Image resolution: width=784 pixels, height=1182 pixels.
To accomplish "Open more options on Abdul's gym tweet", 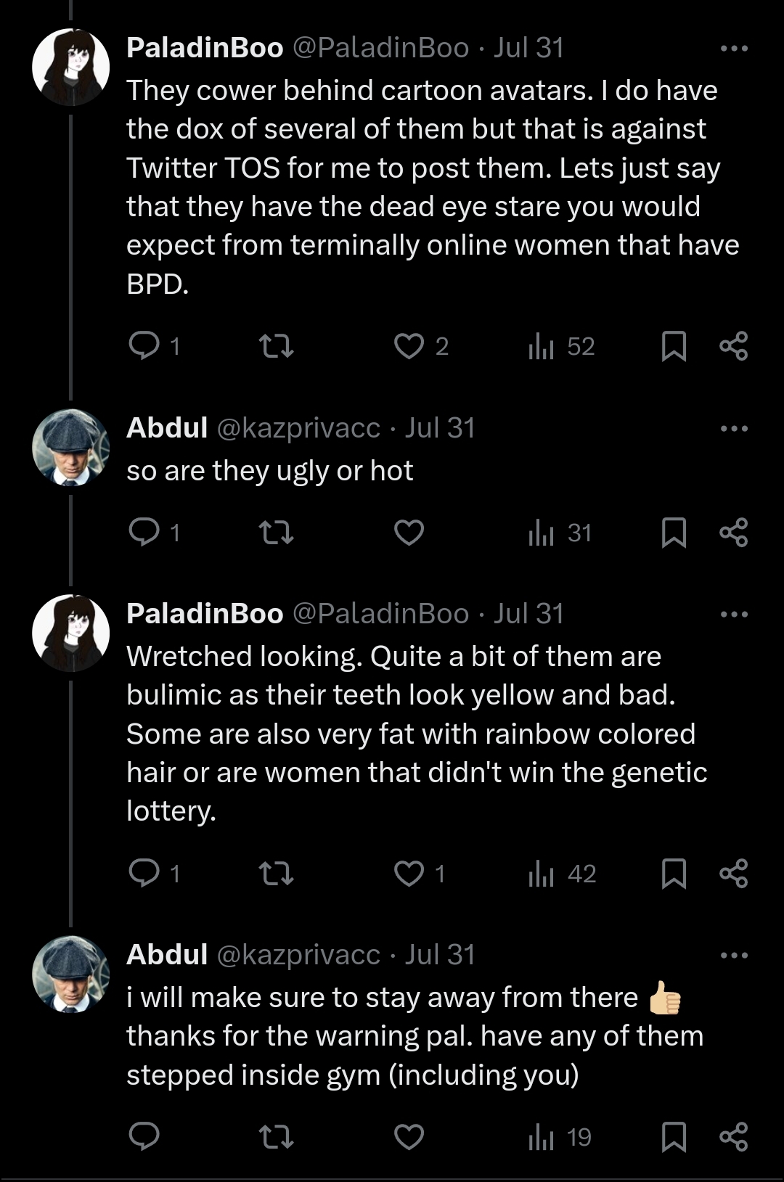I will pyautogui.click(x=734, y=956).
